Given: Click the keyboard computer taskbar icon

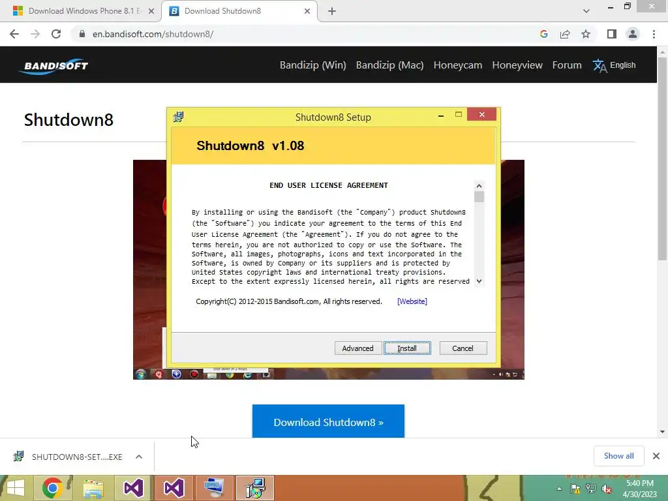Looking at the screenshot, I should (214, 488).
